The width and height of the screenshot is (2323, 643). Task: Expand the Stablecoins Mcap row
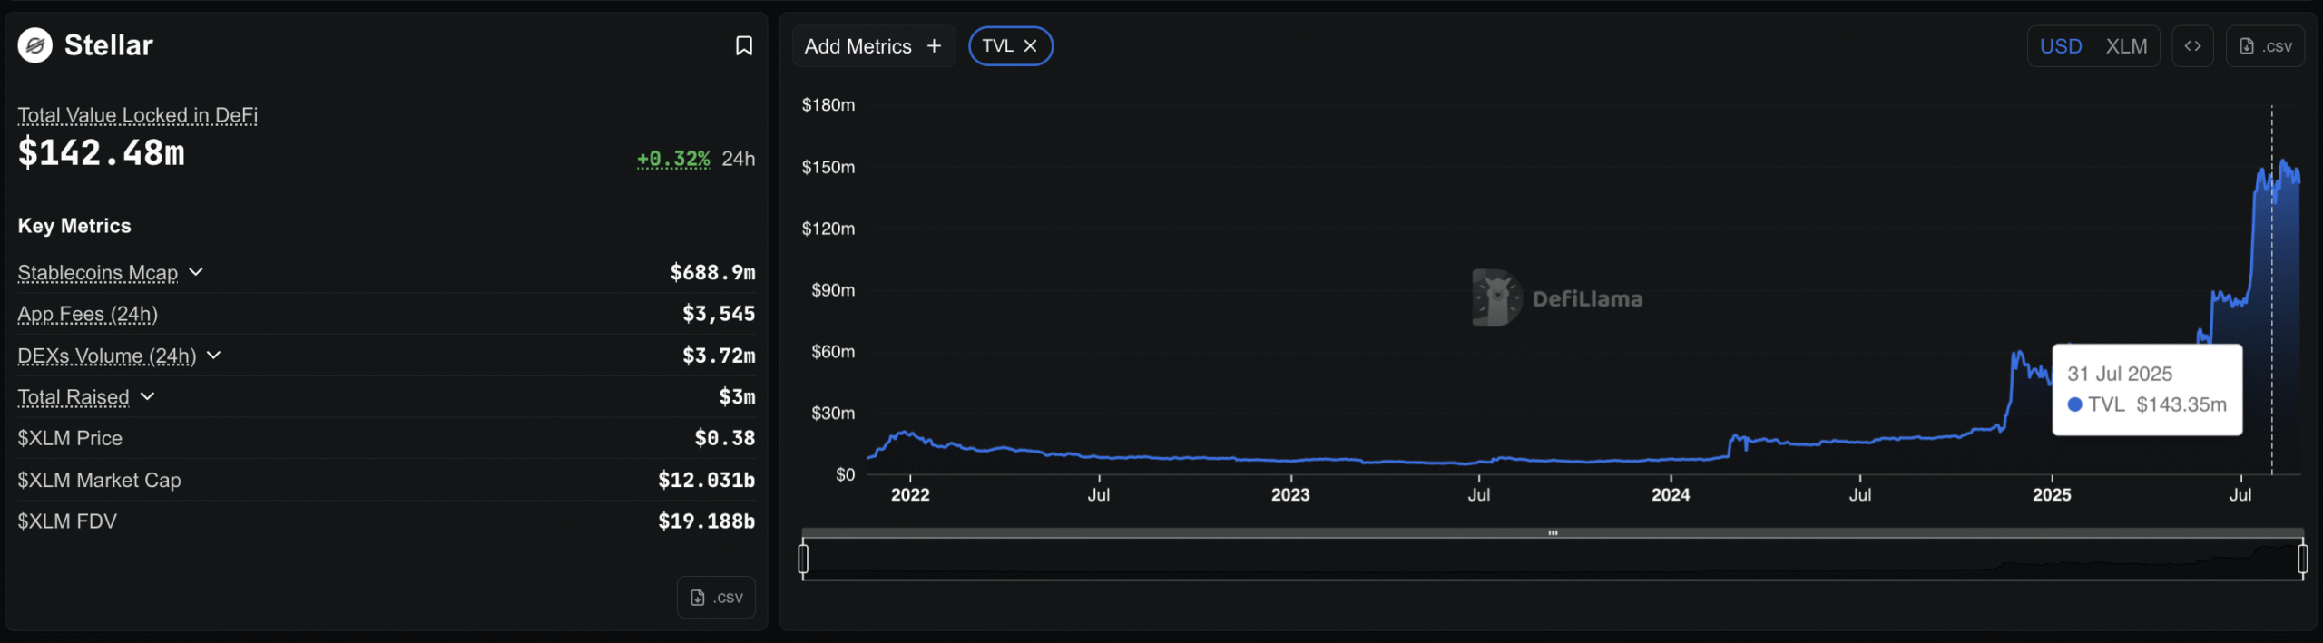196,272
